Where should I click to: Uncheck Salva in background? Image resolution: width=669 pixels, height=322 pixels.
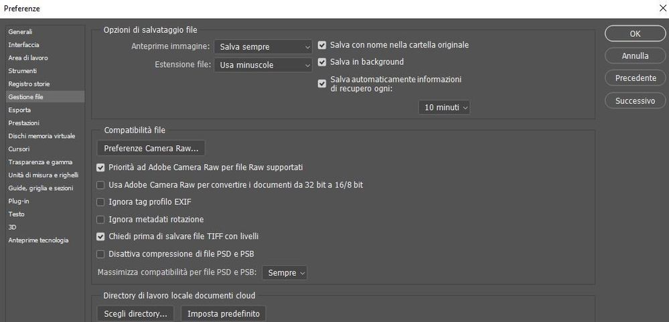pos(322,62)
